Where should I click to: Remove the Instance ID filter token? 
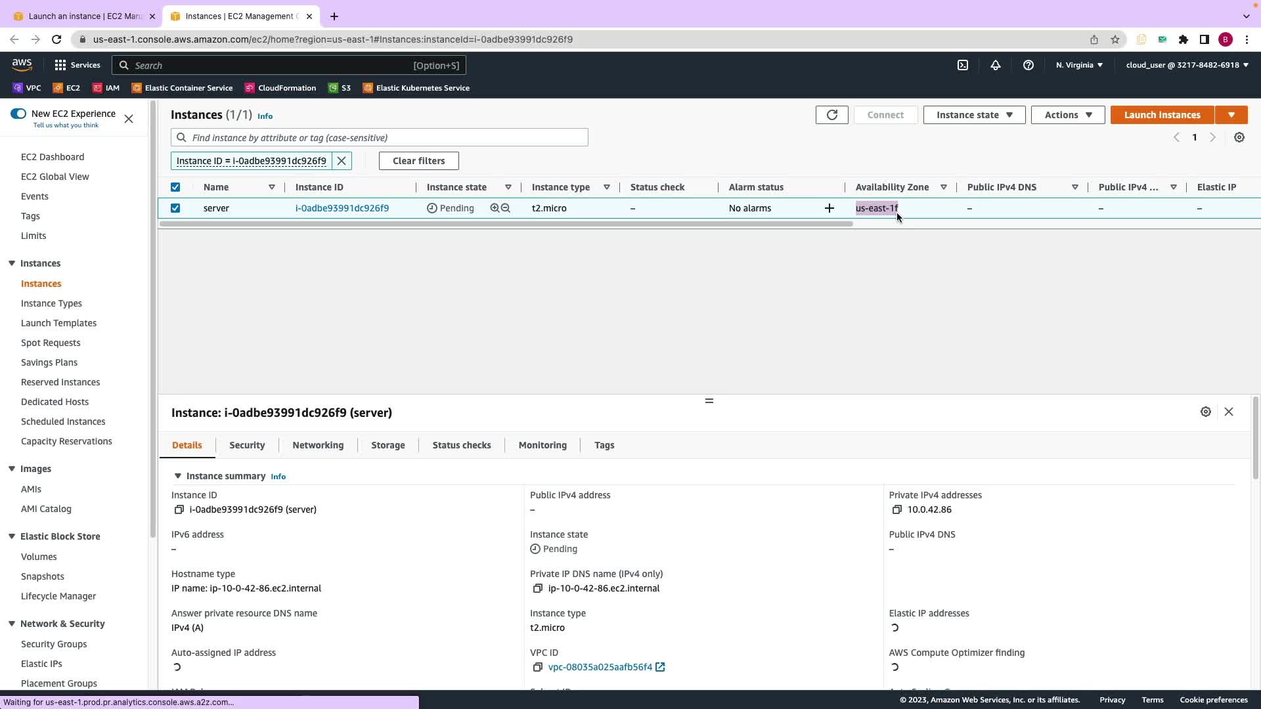click(342, 161)
